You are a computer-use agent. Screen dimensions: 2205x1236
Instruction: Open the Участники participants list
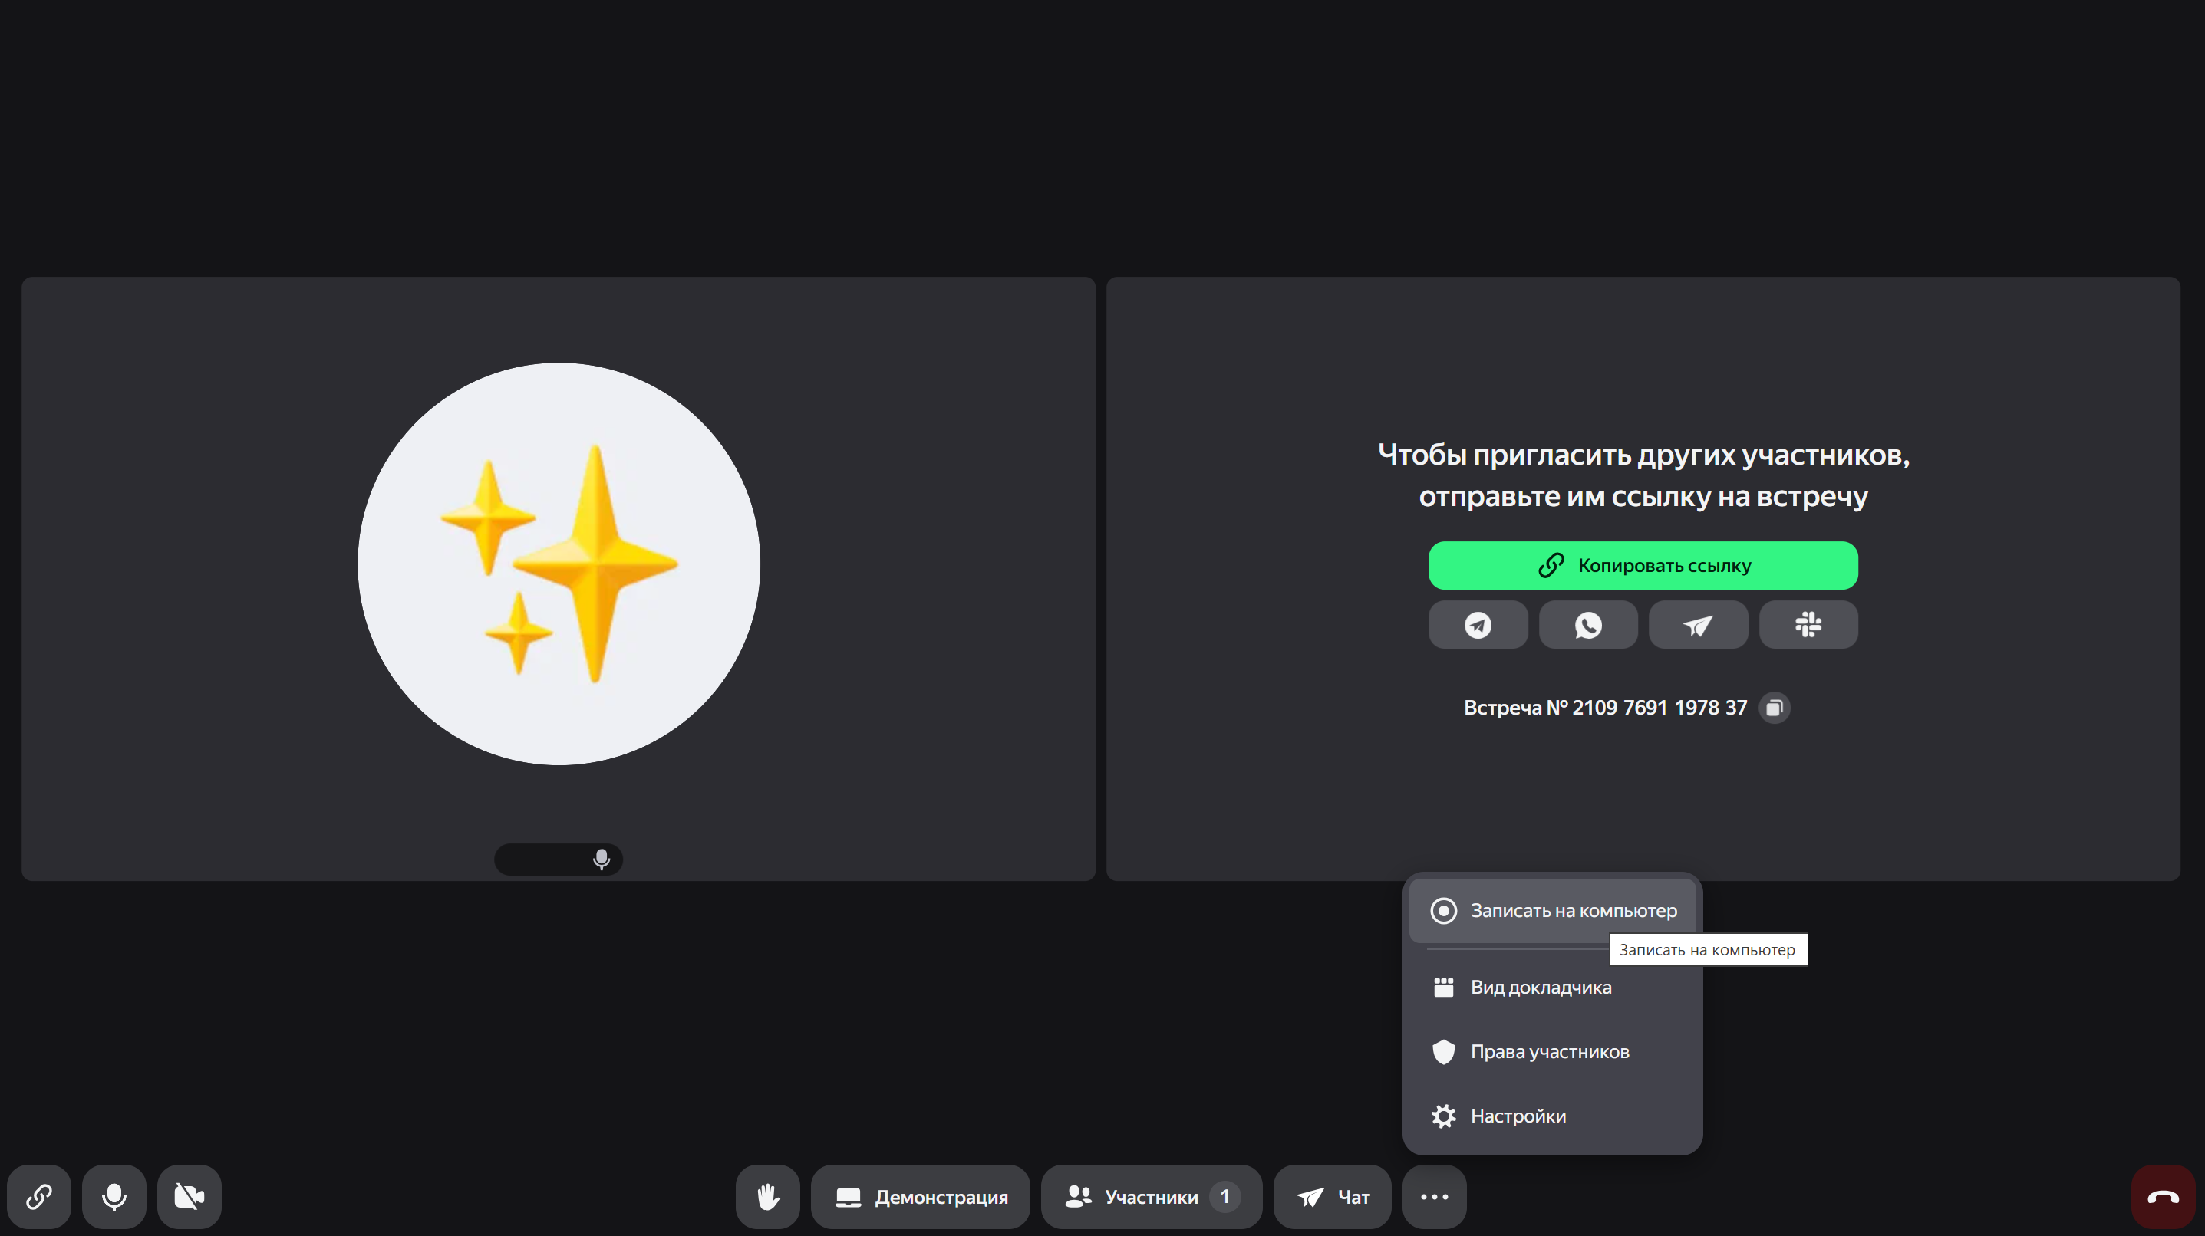click(x=1150, y=1196)
